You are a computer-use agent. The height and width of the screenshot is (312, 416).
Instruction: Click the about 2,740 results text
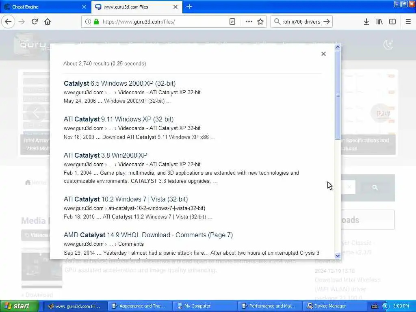coord(105,64)
